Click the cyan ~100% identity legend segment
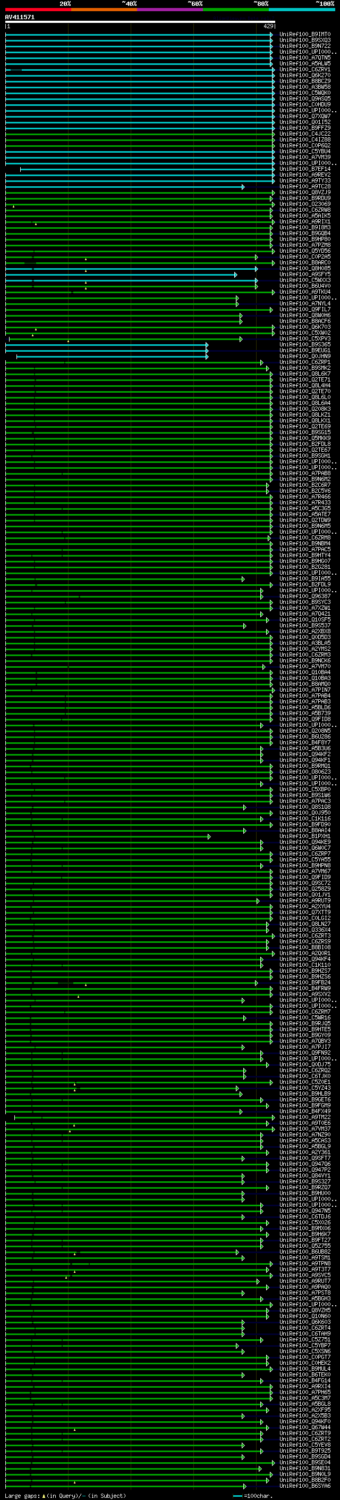340x1500 pixels. [302, 10]
